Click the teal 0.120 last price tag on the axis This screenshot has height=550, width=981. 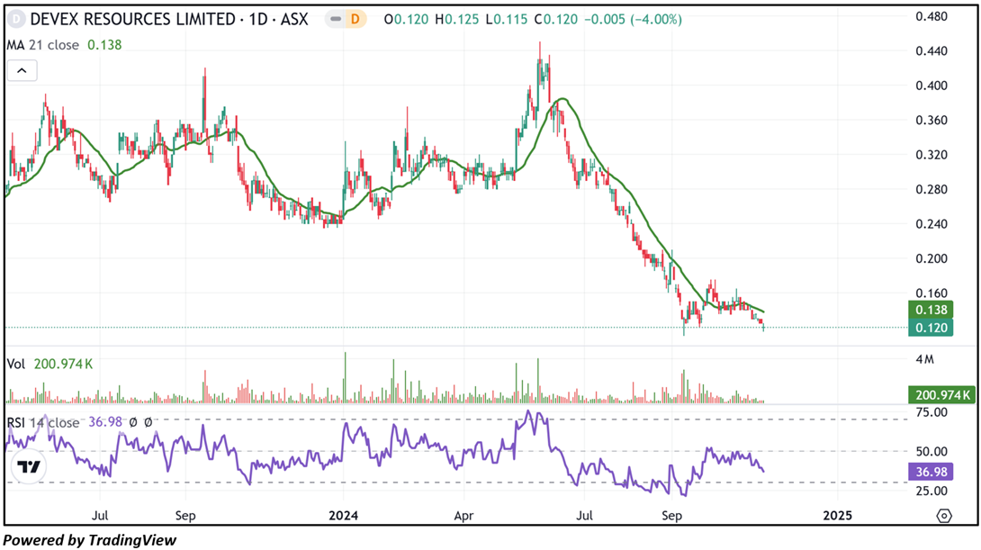coord(931,328)
